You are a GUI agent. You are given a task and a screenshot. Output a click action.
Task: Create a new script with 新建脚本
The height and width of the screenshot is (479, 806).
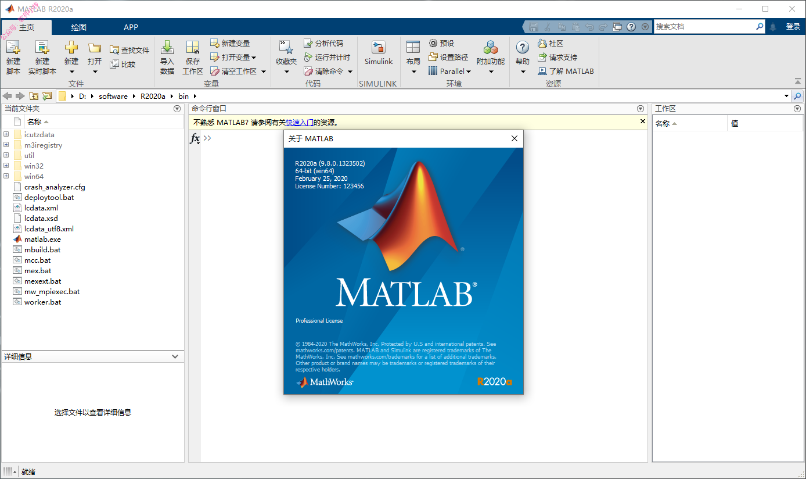coord(13,58)
